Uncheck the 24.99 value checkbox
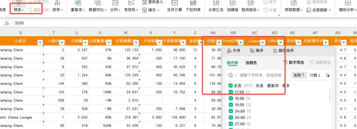The width and height of the screenshot is (357, 129). (x=230, y=117)
